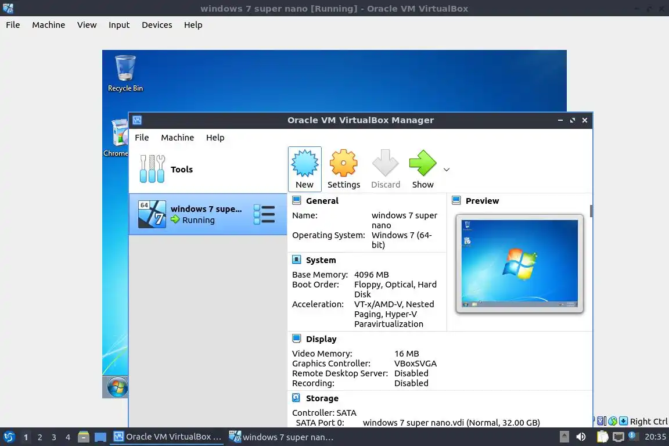The height and width of the screenshot is (446, 669).
Task: Click the Preview panel header icon
Action: [456, 200]
